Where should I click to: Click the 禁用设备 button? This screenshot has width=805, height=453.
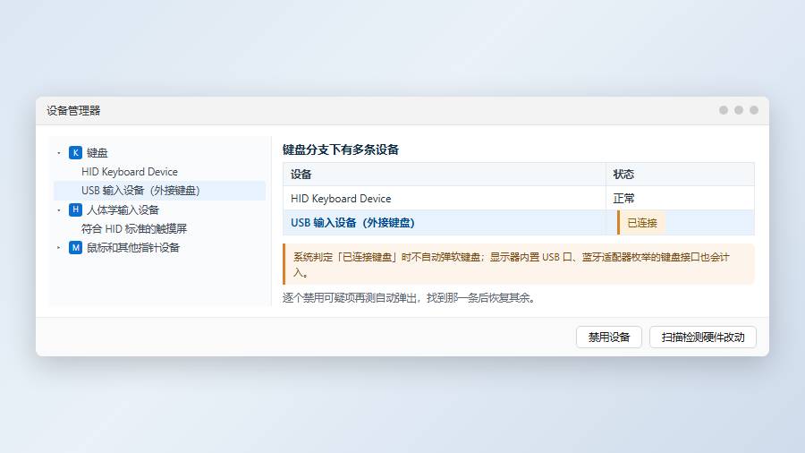(x=609, y=337)
